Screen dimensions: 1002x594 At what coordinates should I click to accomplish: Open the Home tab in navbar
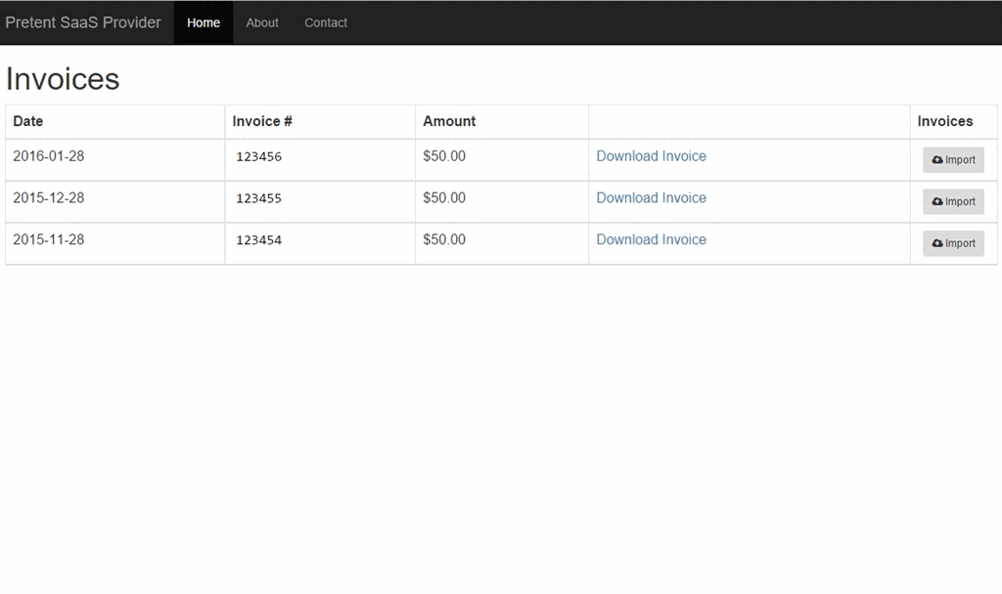(x=204, y=22)
